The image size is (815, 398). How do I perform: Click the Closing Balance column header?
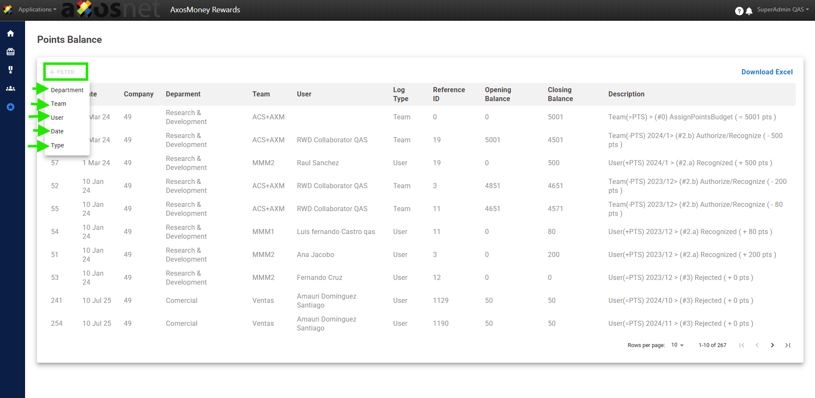[560, 94]
